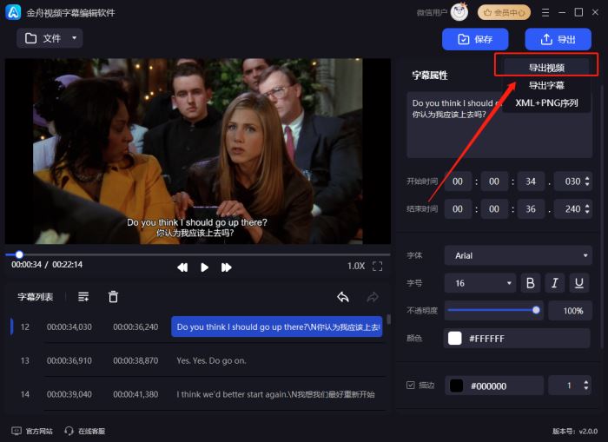Toggle bold formatting
Screen dimensions: 608x442
coord(531,283)
